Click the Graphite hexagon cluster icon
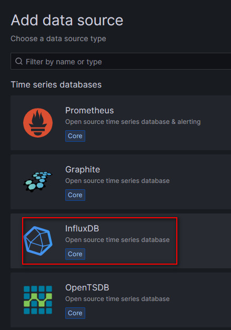This screenshot has height=330, width=231. click(38, 181)
